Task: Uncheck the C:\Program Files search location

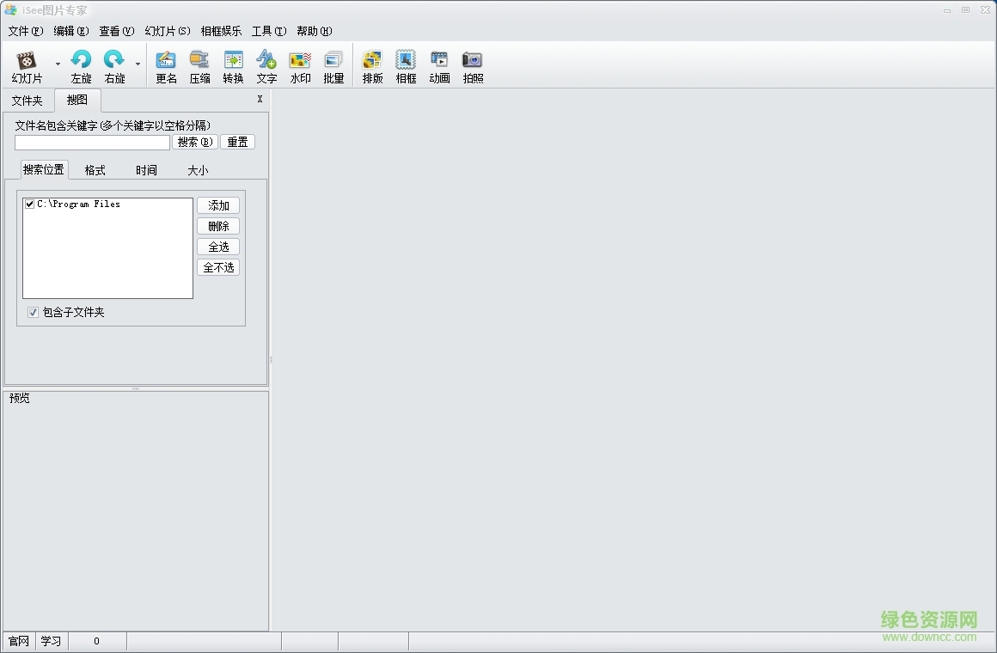Action: pyautogui.click(x=30, y=204)
